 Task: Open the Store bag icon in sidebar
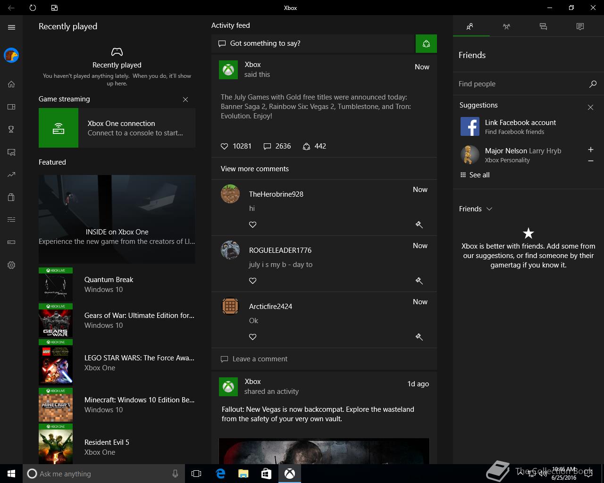point(11,197)
